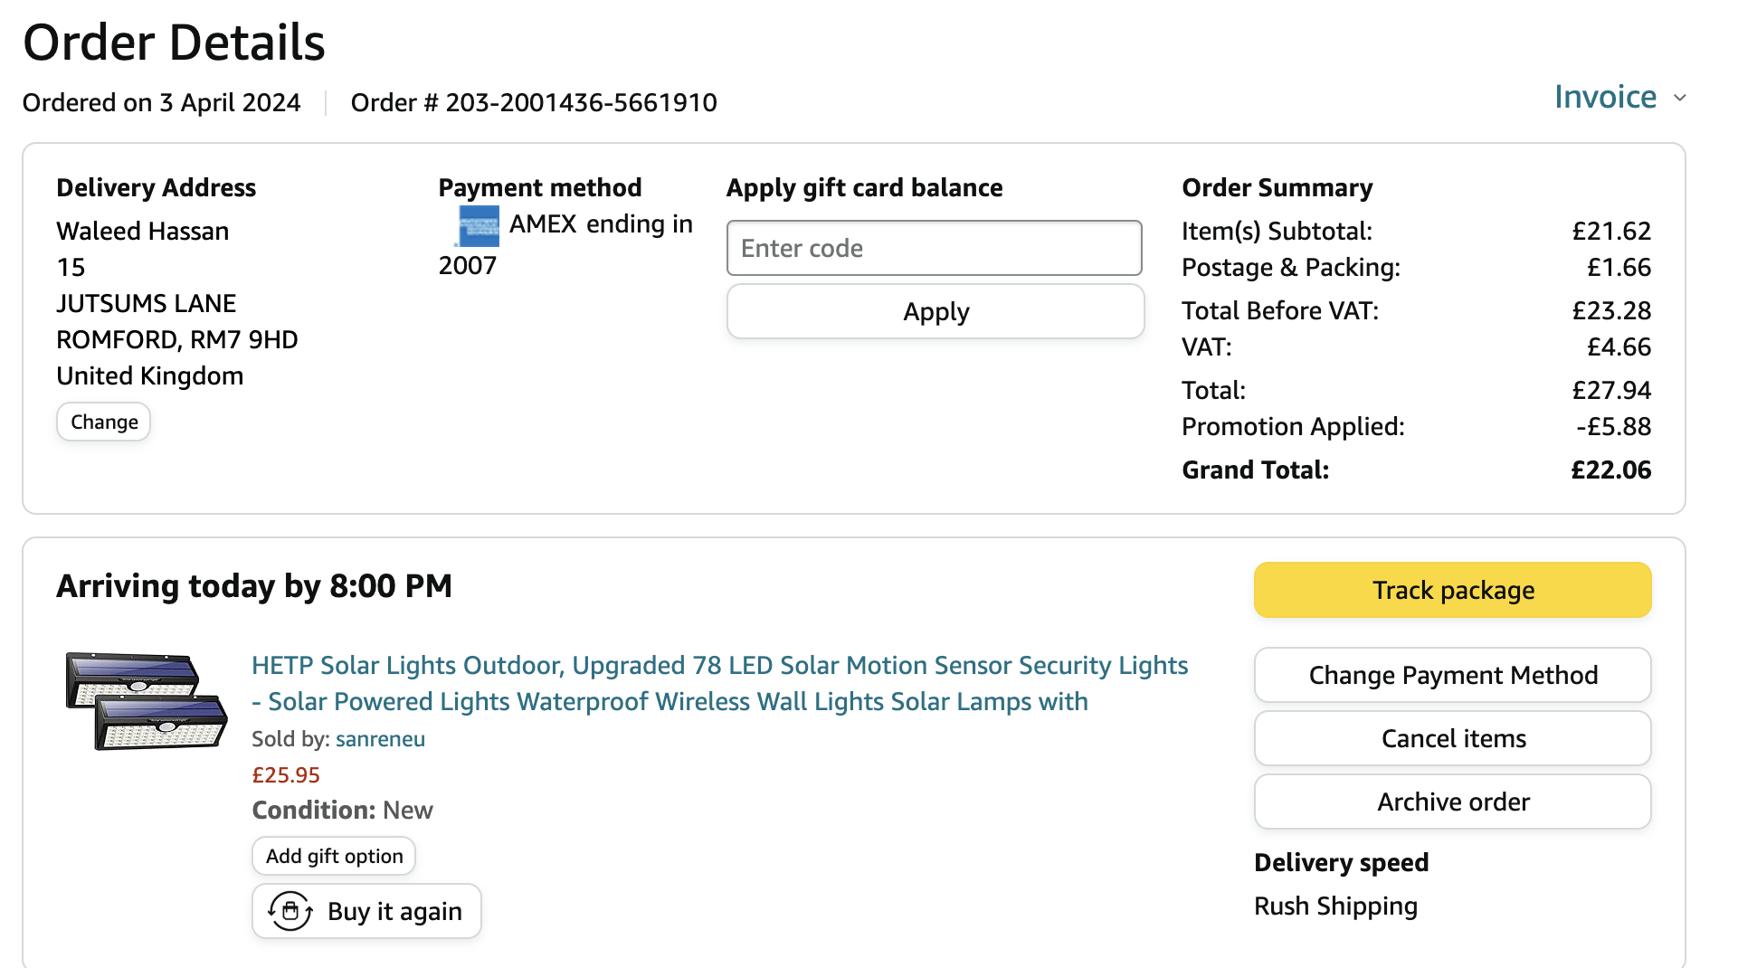
Task: Click the item price £25.95
Action: pos(286,775)
